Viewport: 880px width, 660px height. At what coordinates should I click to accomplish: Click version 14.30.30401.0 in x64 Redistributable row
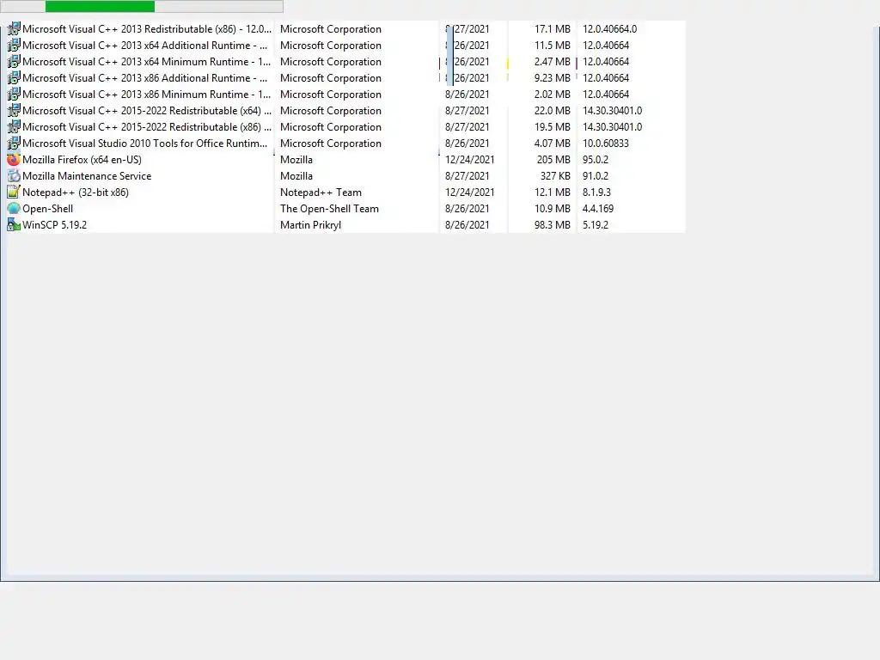612,111
